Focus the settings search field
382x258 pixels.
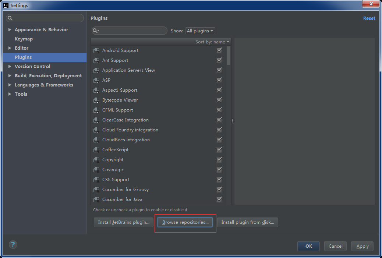point(45,18)
